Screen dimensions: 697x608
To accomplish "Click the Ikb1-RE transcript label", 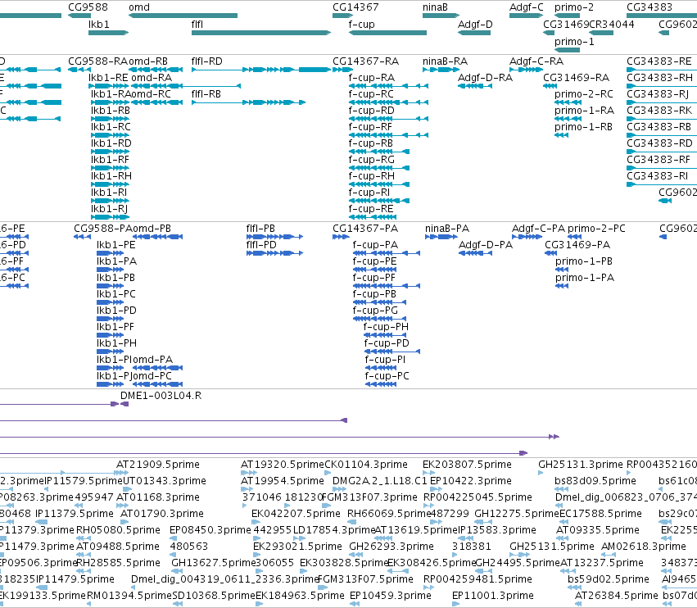I will (108, 77).
